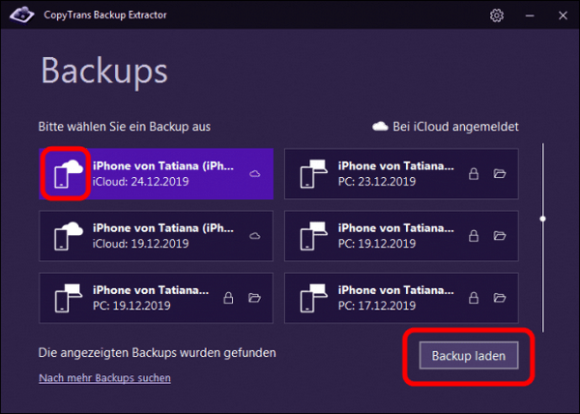Click the small cloud icon on the iCloud 19.12.2019 card
Screen dimensions: 580x414
coord(254,236)
